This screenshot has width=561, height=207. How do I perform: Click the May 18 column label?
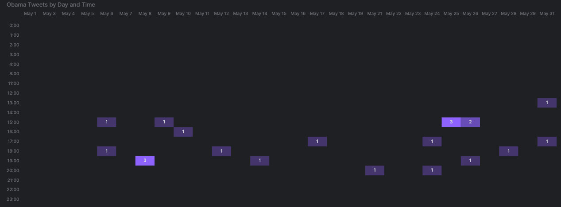(337, 14)
